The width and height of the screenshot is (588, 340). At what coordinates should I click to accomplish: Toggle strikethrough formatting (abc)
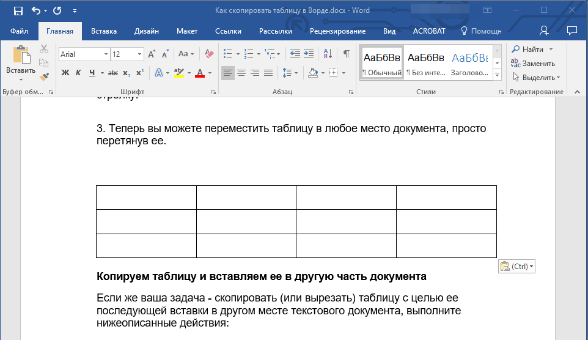[113, 73]
